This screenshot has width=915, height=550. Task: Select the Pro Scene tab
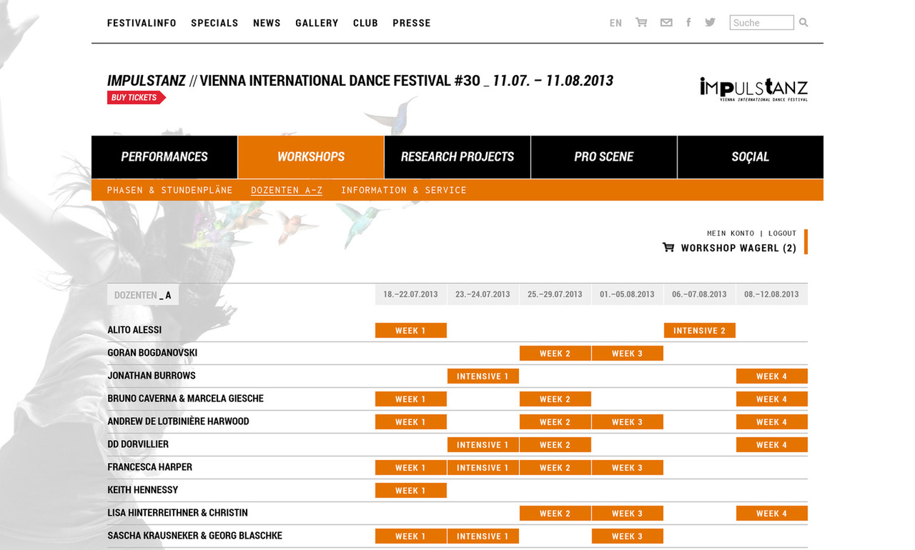click(x=604, y=156)
